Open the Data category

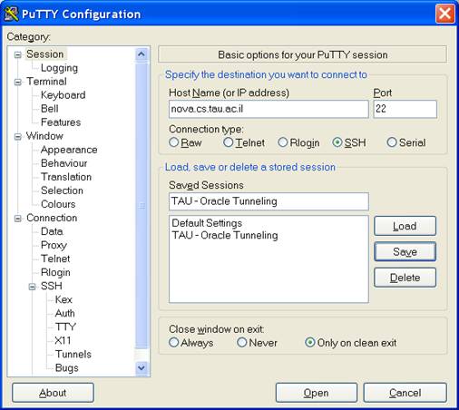tap(52, 231)
